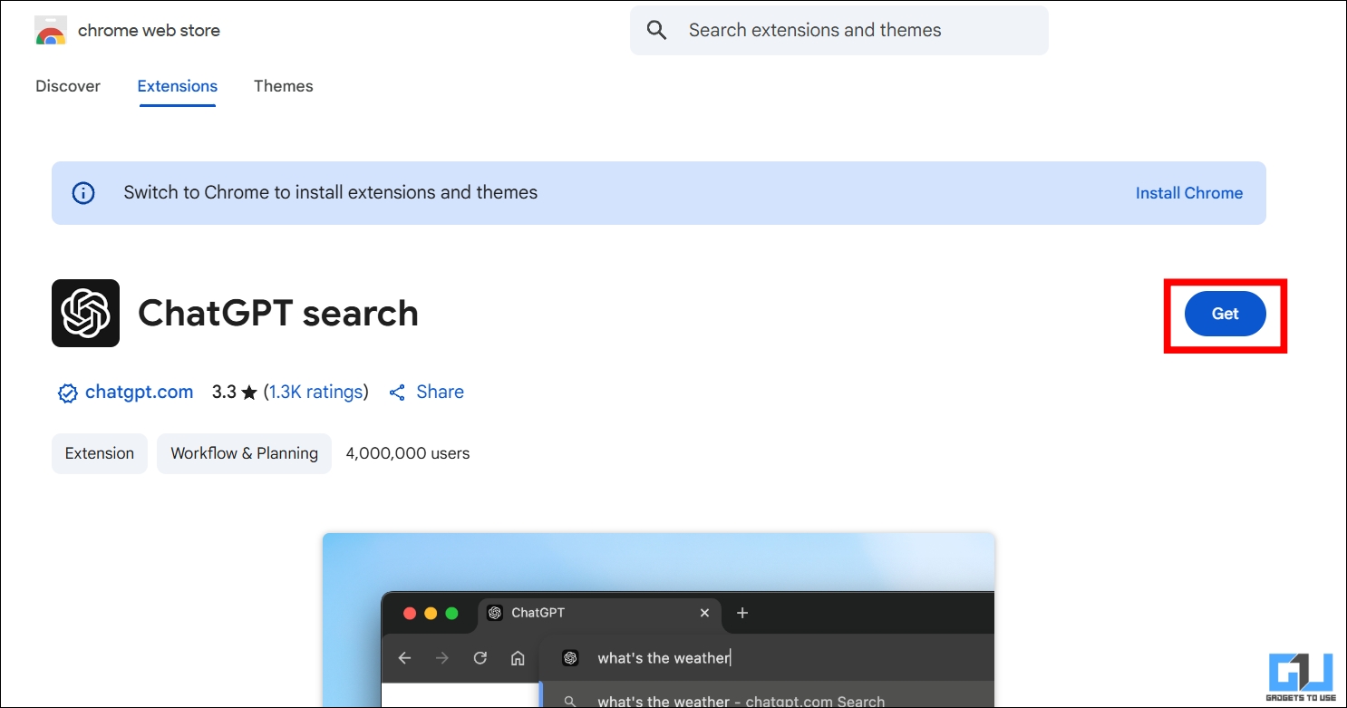Screen dimensions: 1347x708
Task: Click the Workflow & Planning chip
Action: 245,453
